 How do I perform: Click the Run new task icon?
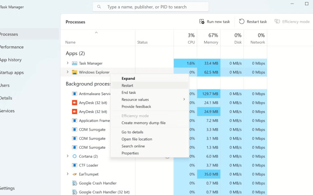click(x=202, y=21)
